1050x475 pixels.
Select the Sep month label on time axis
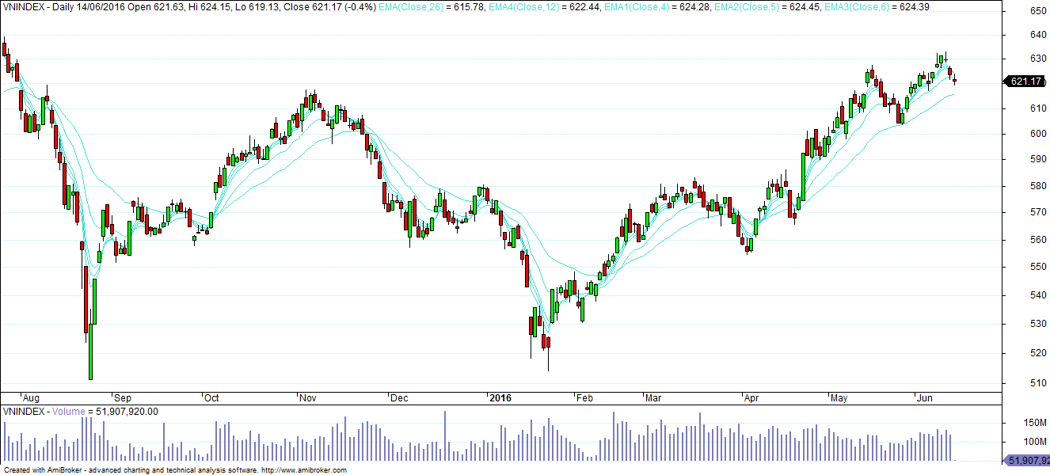pyautogui.click(x=122, y=398)
